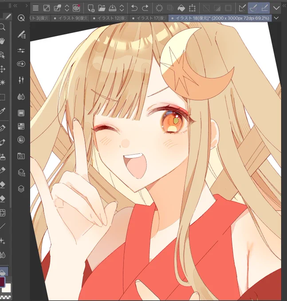Undo the last action
Viewport: 287px width, 301px height.
point(134,8)
